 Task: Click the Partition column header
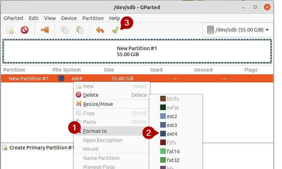click(14, 70)
